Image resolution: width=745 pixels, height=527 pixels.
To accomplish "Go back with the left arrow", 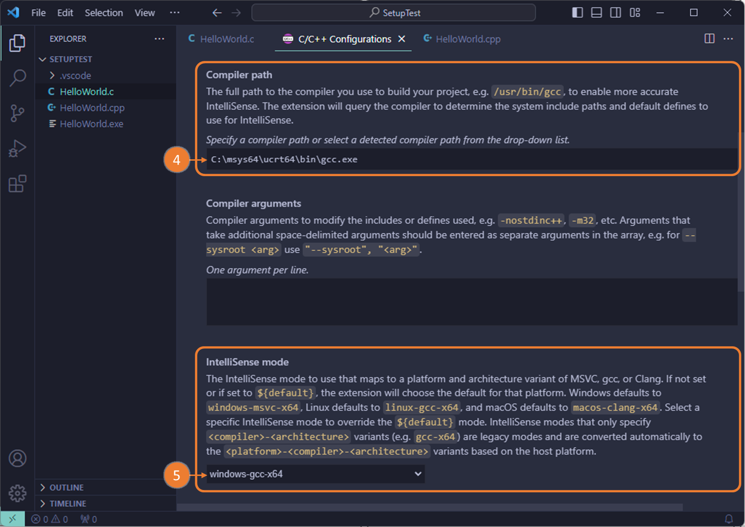I will click(x=217, y=13).
